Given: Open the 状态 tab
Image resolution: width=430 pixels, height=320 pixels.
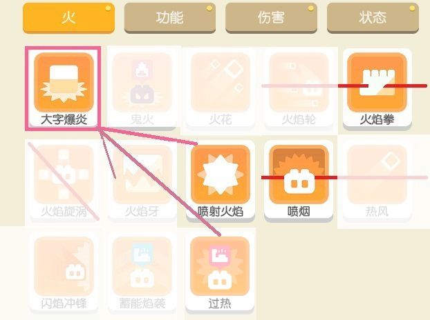Looking at the screenshot, I should pyautogui.click(x=373, y=18).
